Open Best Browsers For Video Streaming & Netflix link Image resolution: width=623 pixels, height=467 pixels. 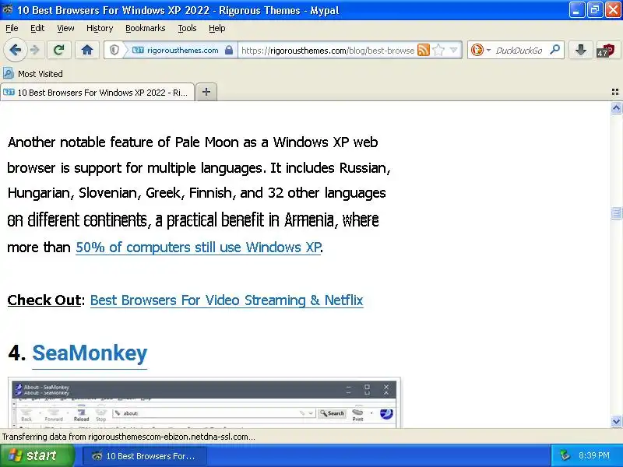pos(227,300)
